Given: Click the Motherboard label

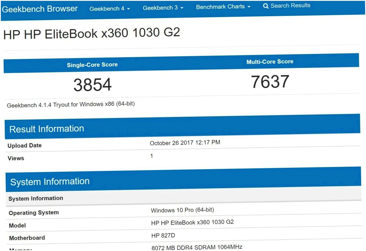Looking at the screenshot, I should pyautogui.click(x=27, y=238).
